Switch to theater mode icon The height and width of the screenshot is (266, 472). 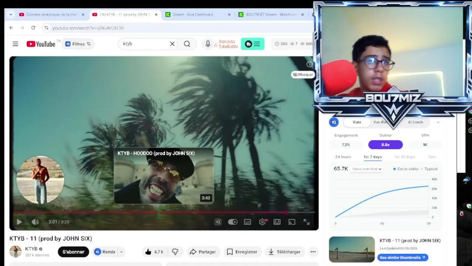pyautogui.click(x=277, y=222)
